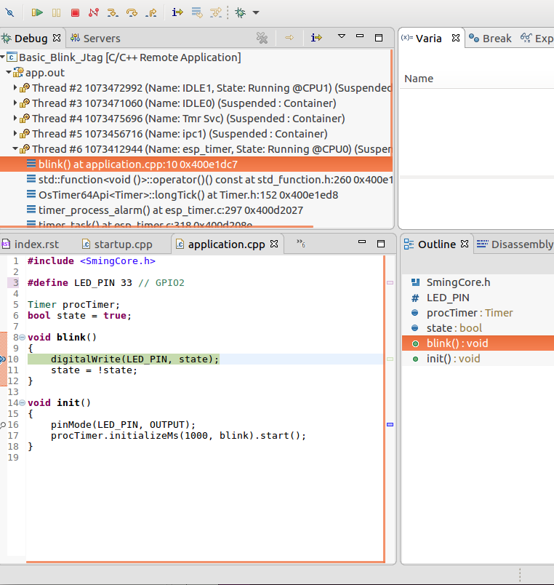554x585 pixels.
Task: Select init() in the Outline view
Action: (443, 359)
